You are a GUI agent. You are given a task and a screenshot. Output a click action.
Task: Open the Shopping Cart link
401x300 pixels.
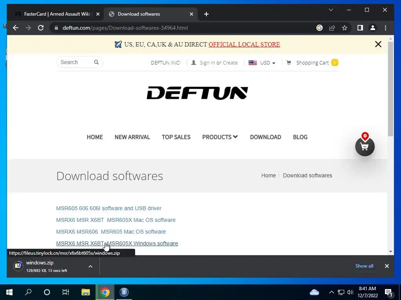tap(312, 63)
